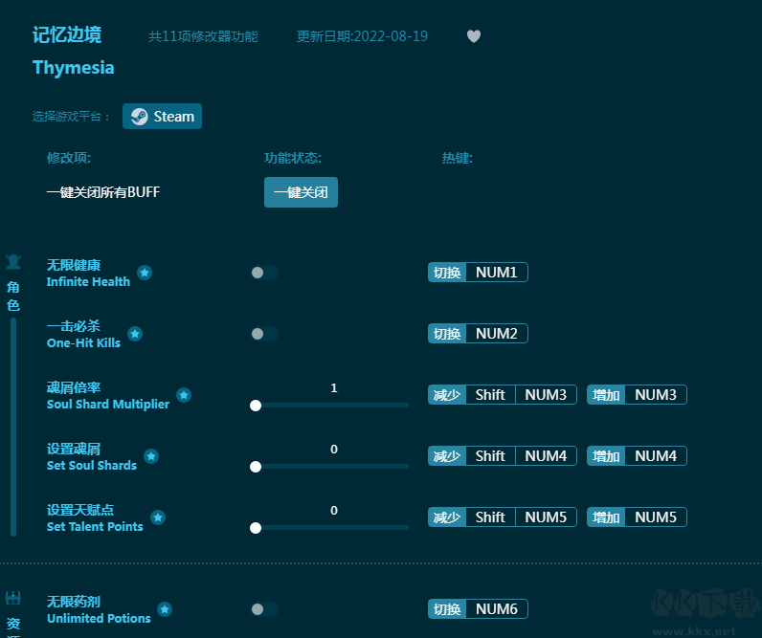762x638 pixels.
Task: Click the 一键关闭所有BUFF label
Action: pyautogui.click(x=103, y=192)
